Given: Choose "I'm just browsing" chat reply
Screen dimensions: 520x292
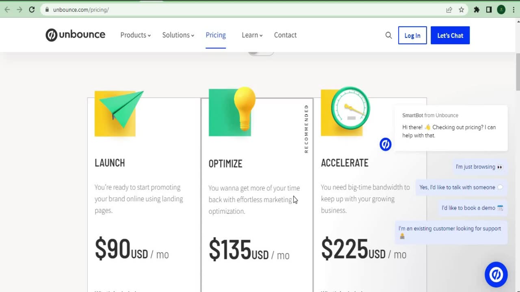Looking at the screenshot, I should [479, 167].
